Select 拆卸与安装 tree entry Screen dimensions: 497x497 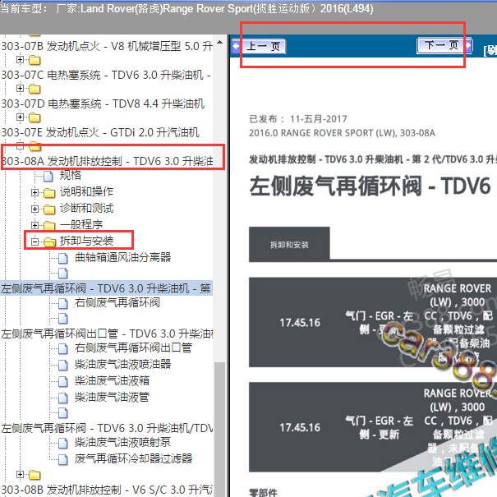[86, 241]
